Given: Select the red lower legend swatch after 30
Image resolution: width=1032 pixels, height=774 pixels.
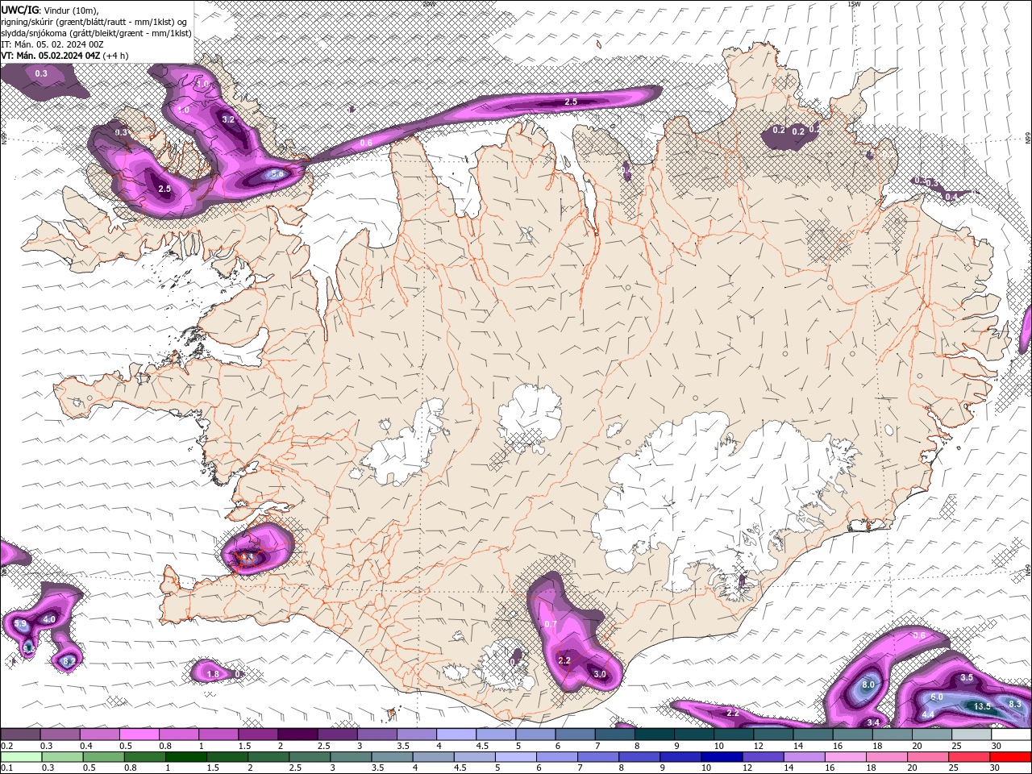Looking at the screenshot, I should point(1010,756).
